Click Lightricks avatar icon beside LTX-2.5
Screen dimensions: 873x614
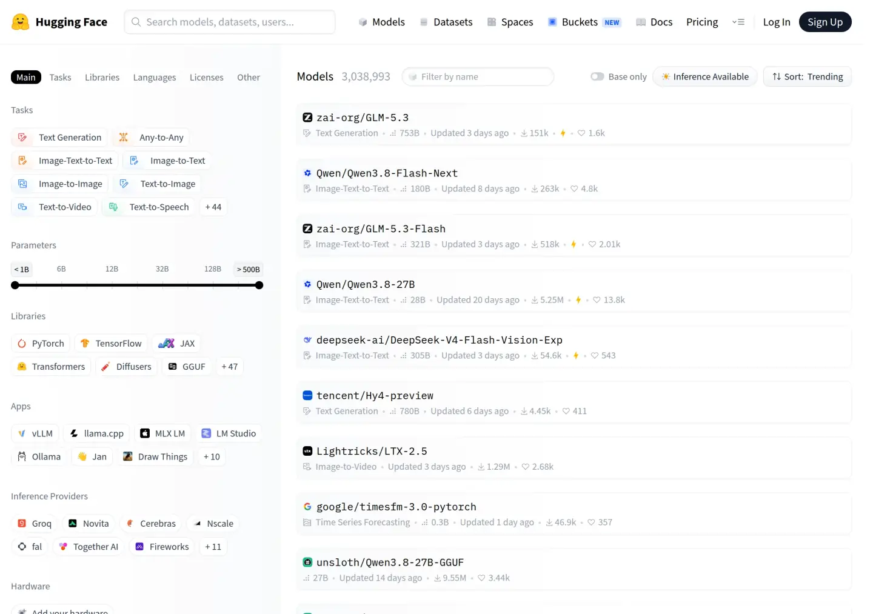pos(307,451)
